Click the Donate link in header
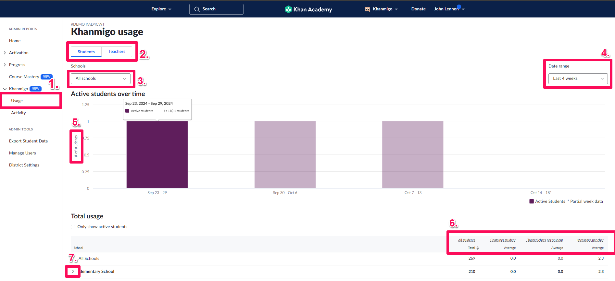 point(418,9)
